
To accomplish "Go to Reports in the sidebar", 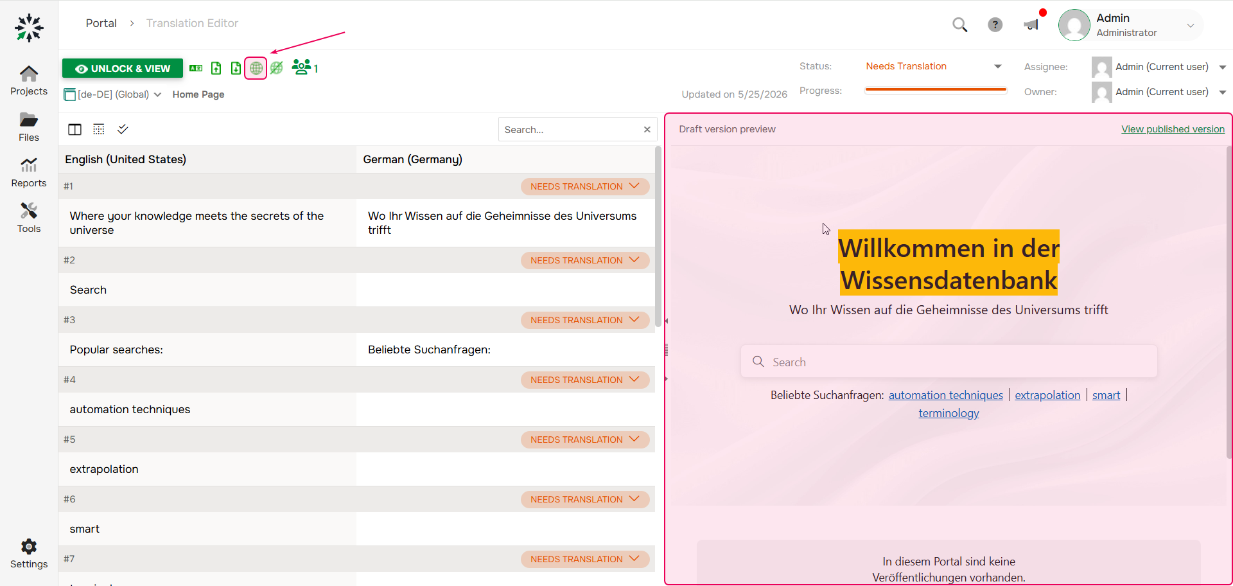I will tap(29, 173).
